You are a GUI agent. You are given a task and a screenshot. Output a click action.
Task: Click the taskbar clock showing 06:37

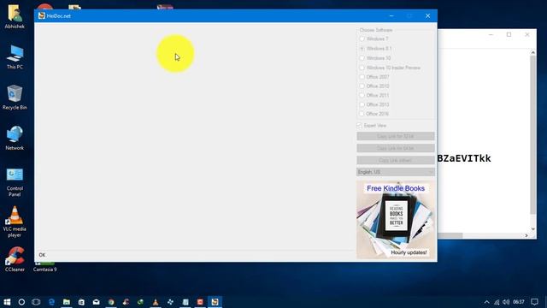pos(519,302)
